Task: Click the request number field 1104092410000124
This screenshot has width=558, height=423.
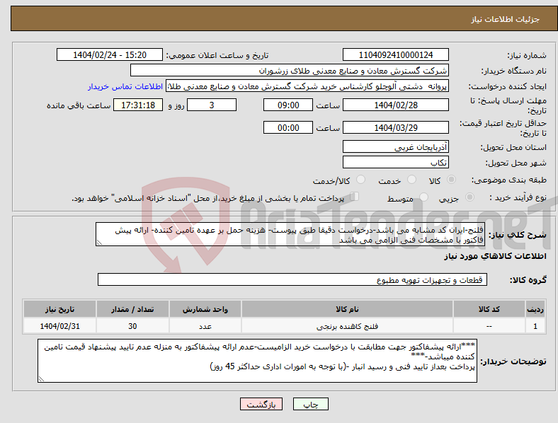Action: point(395,54)
